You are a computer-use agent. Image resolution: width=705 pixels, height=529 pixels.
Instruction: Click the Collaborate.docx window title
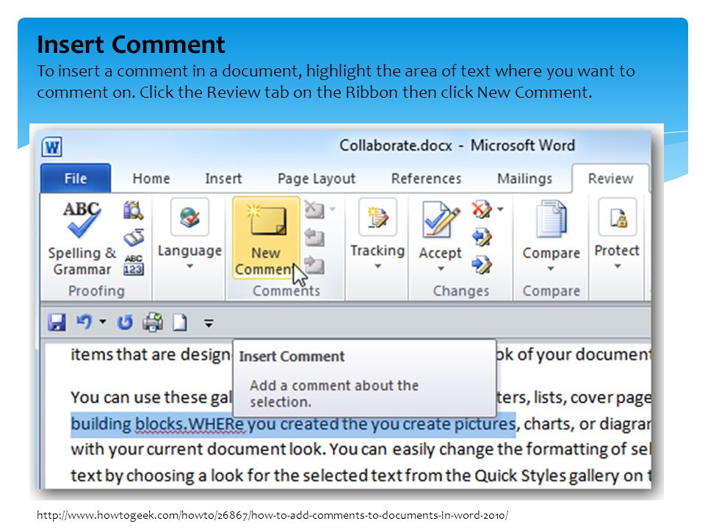coord(458,145)
